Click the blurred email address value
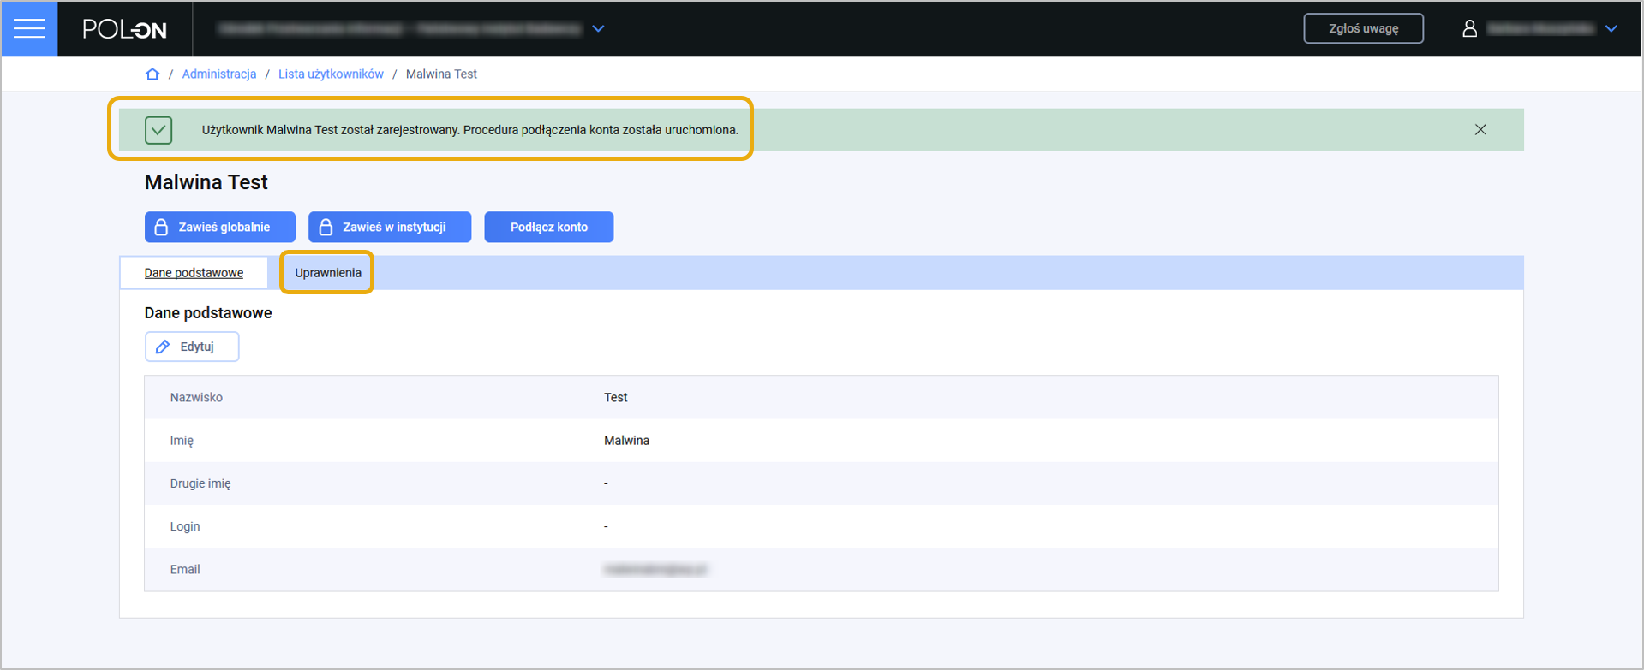This screenshot has height=670, width=1644. pos(656,569)
